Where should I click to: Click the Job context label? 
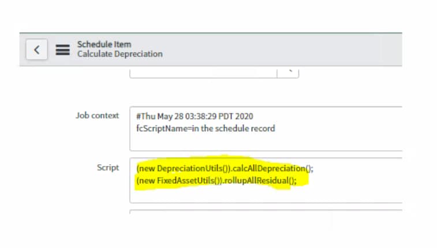click(x=97, y=116)
